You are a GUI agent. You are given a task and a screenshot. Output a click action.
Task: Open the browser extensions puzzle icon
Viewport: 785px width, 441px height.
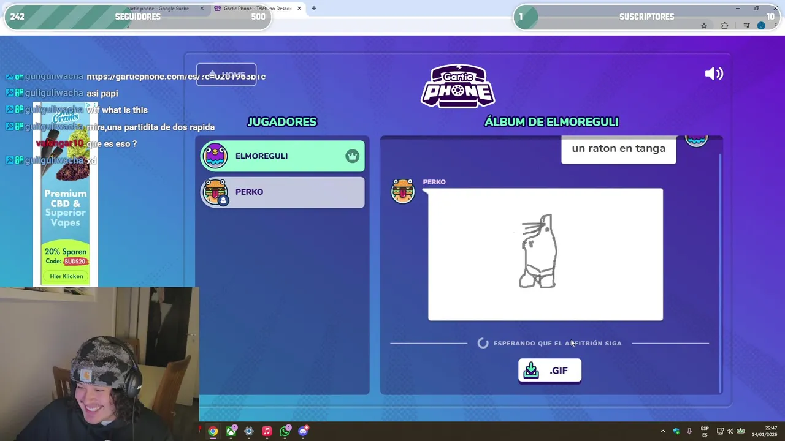pyautogui.click(x=725, y=26)
